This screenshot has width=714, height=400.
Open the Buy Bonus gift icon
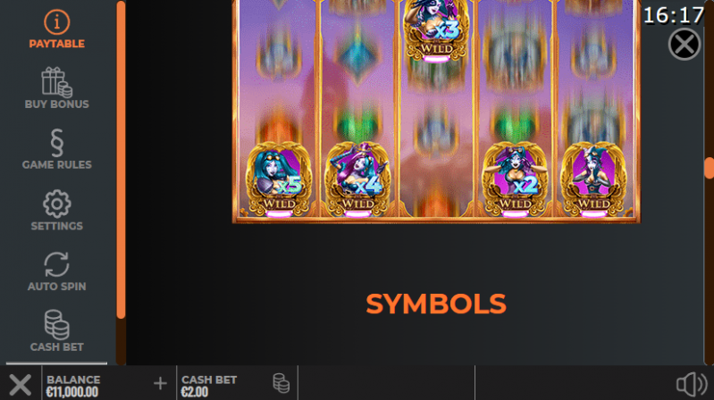(57, 82)
